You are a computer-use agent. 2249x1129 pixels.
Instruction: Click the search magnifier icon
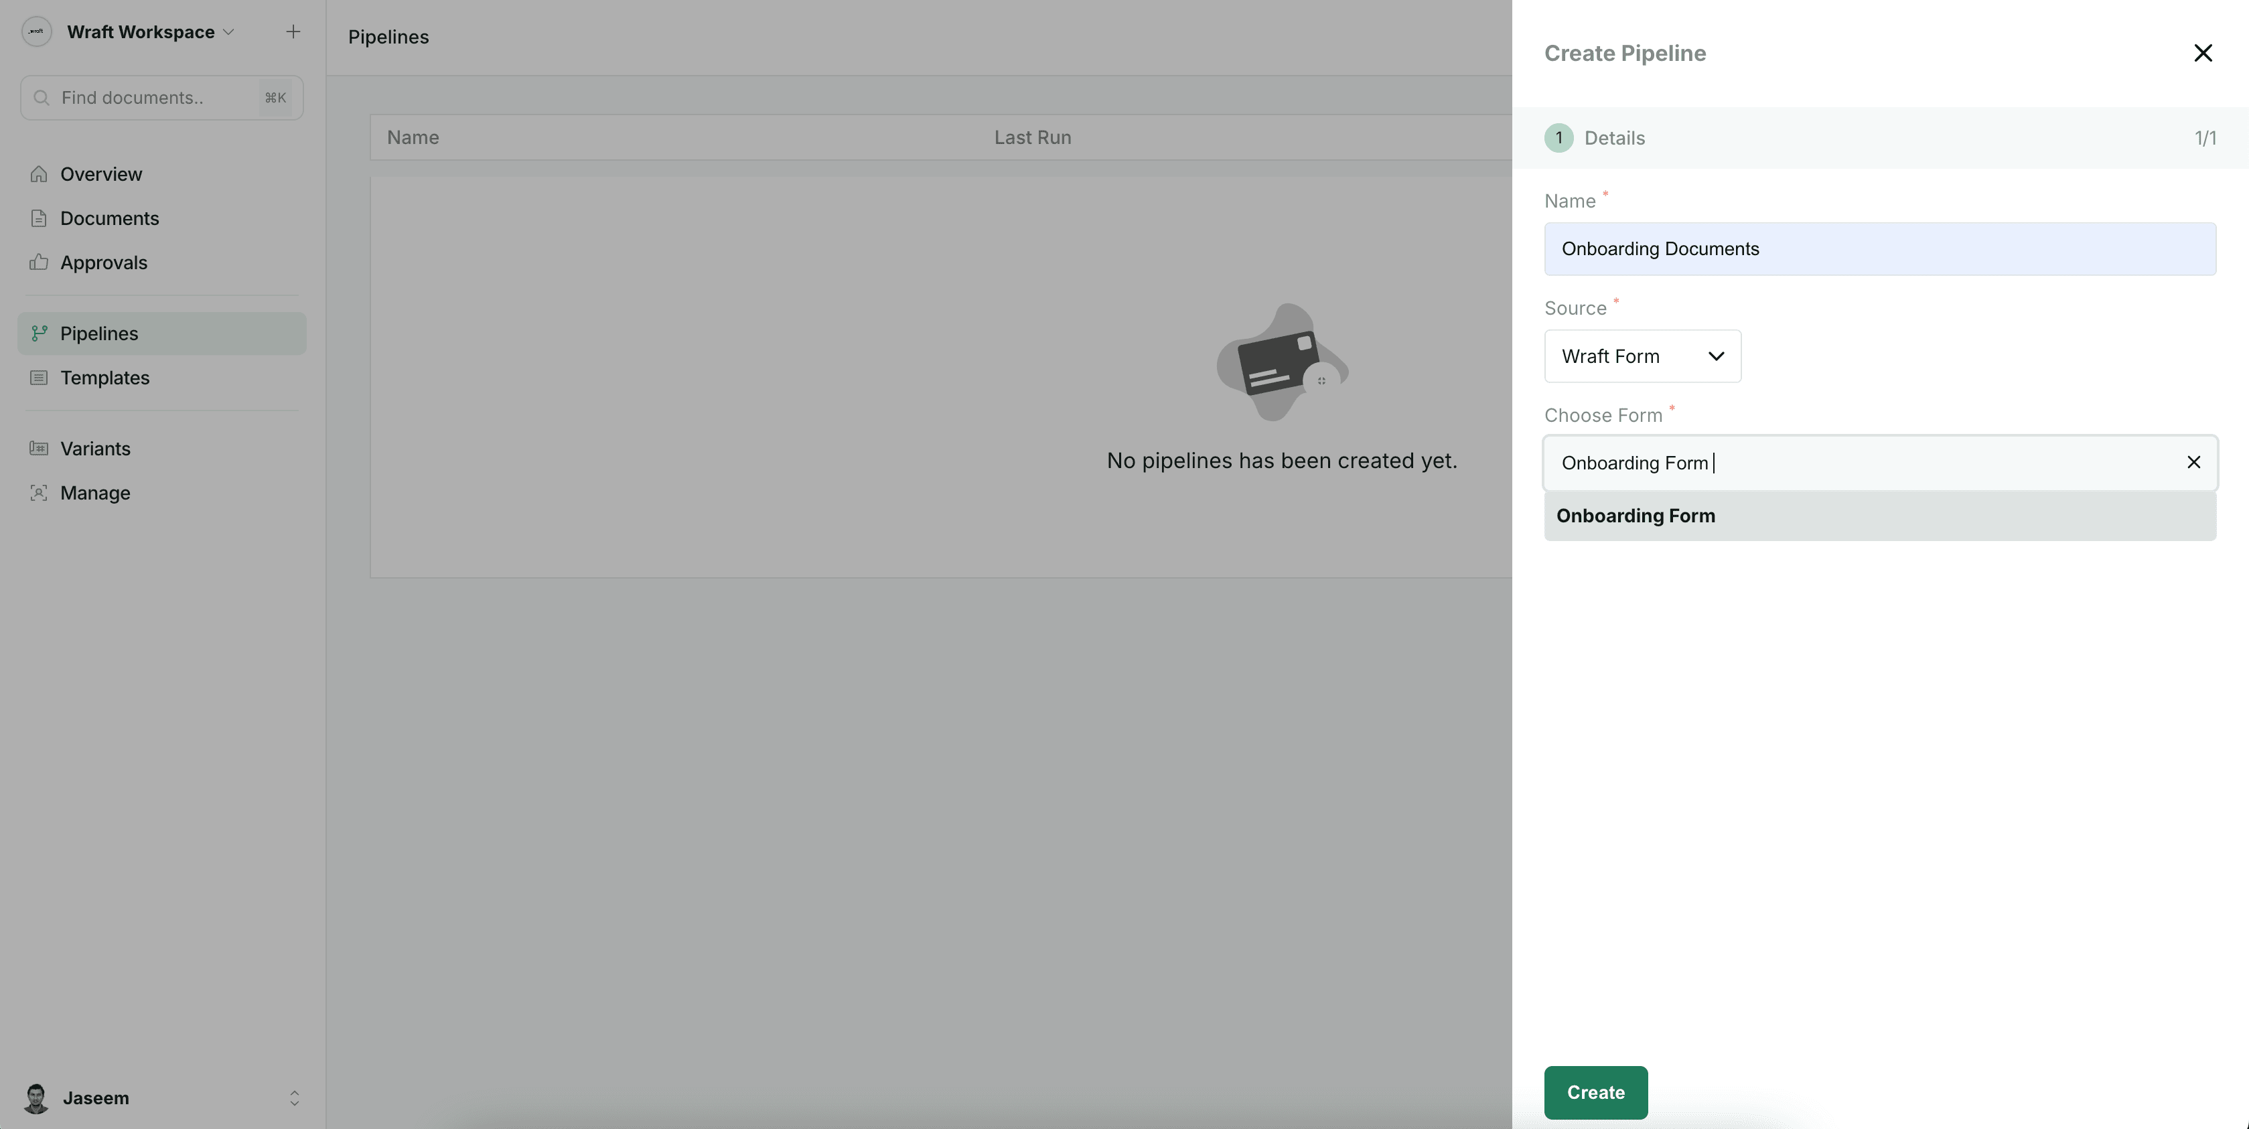pyautogui.click(x=40, y=98)
